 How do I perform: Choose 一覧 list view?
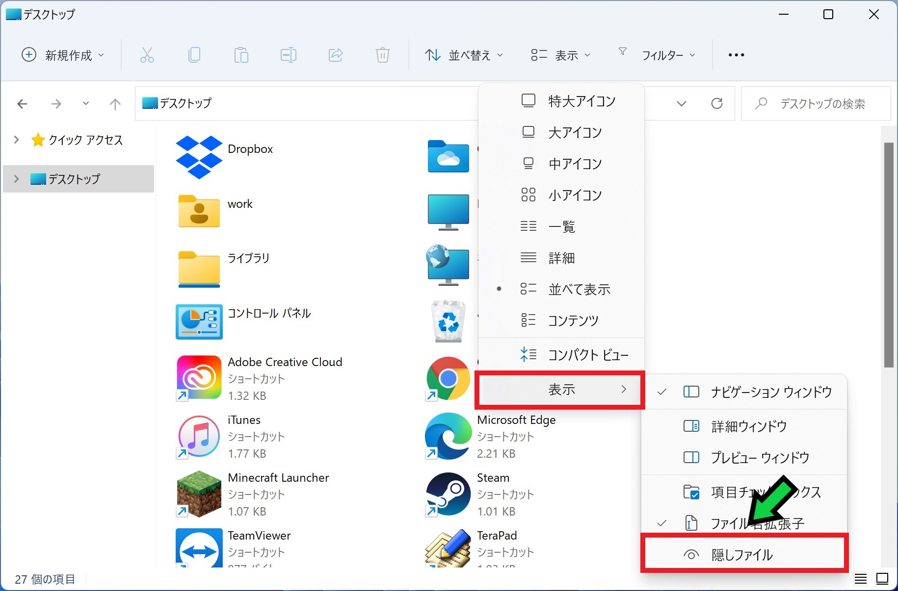(561, 226)
